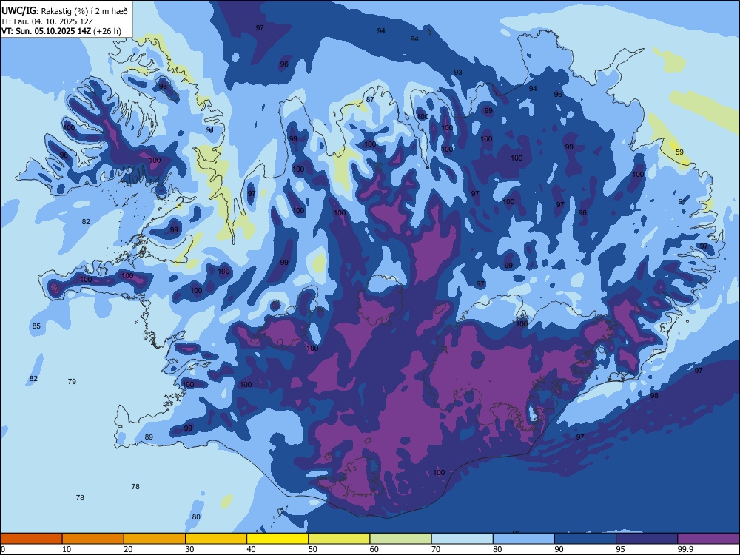The width and height of the screenshot is (740, 555).
Task: Click the legend scale label '99.9'
Action: [684, 549]
